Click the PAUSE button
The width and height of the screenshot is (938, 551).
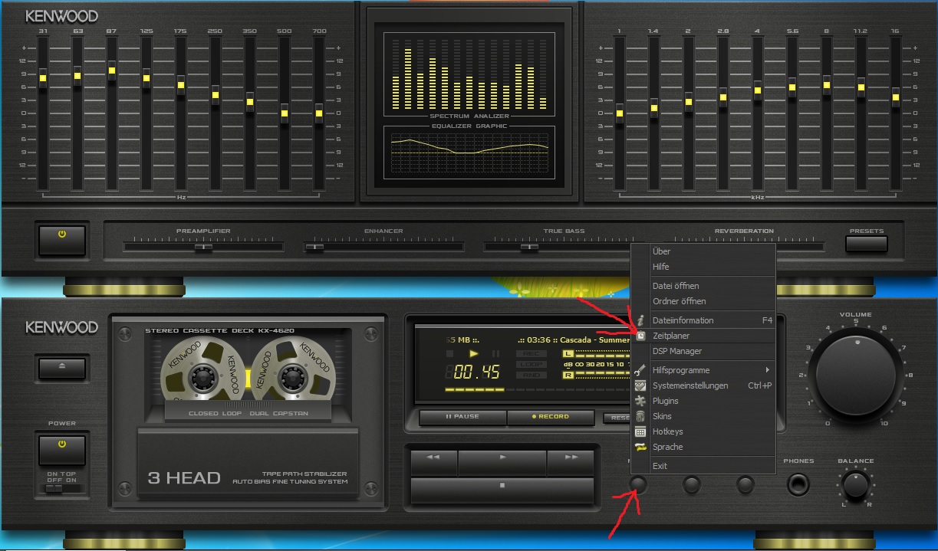tap(462, 417)
